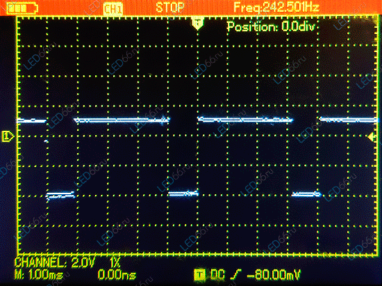Viewport: 382px width, 286px height.
Task: Click the middle low pulse near center
Action: click(183, 193)
